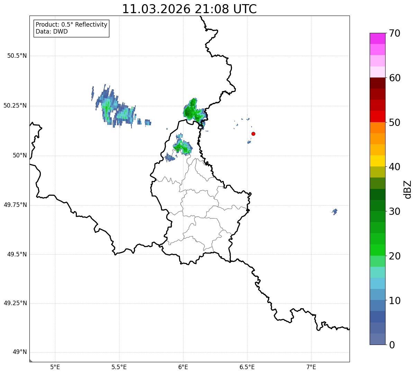Click the 7°E longitude tick label

[311, 367]
